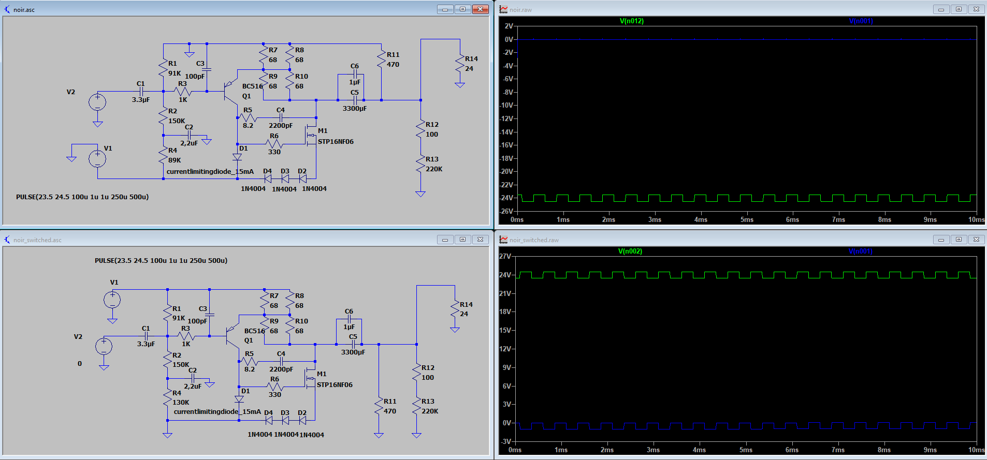Click the C6 1µF capacitor in noir.asc
The image size is (987, 460).
(x=355, y=75)
